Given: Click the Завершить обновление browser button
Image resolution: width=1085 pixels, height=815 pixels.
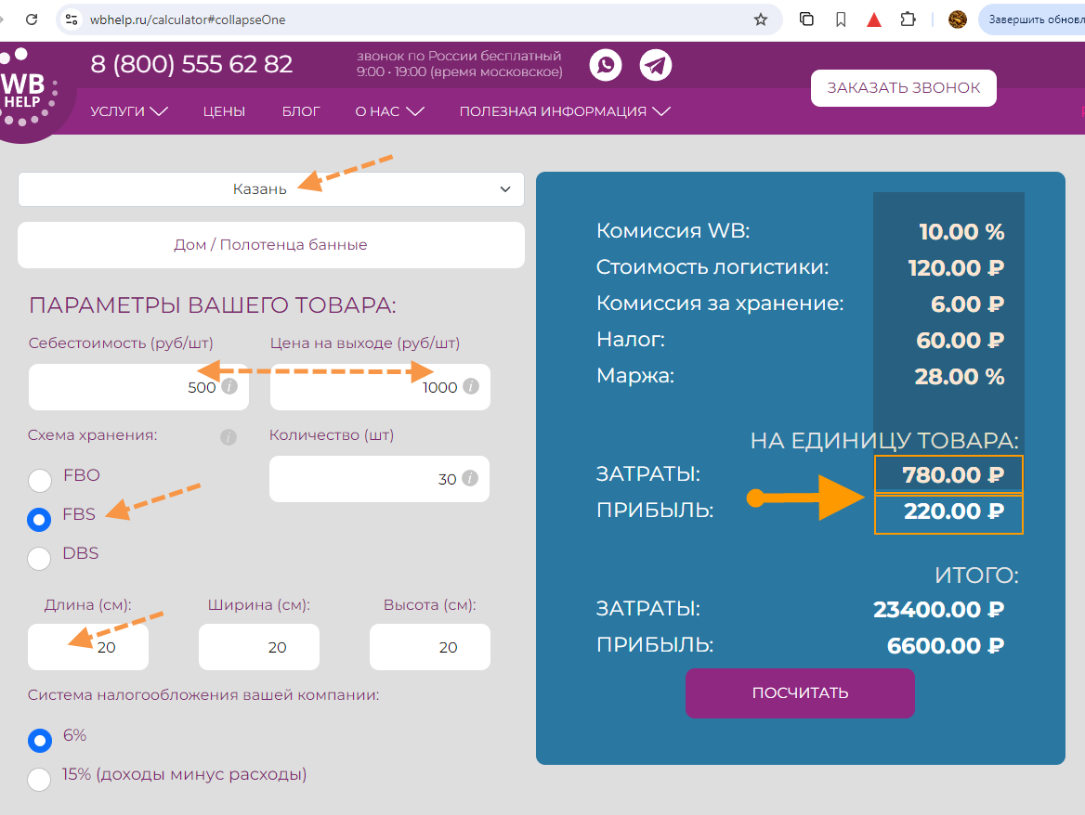Looking at the screenshot, I should tap(1032, 19).
